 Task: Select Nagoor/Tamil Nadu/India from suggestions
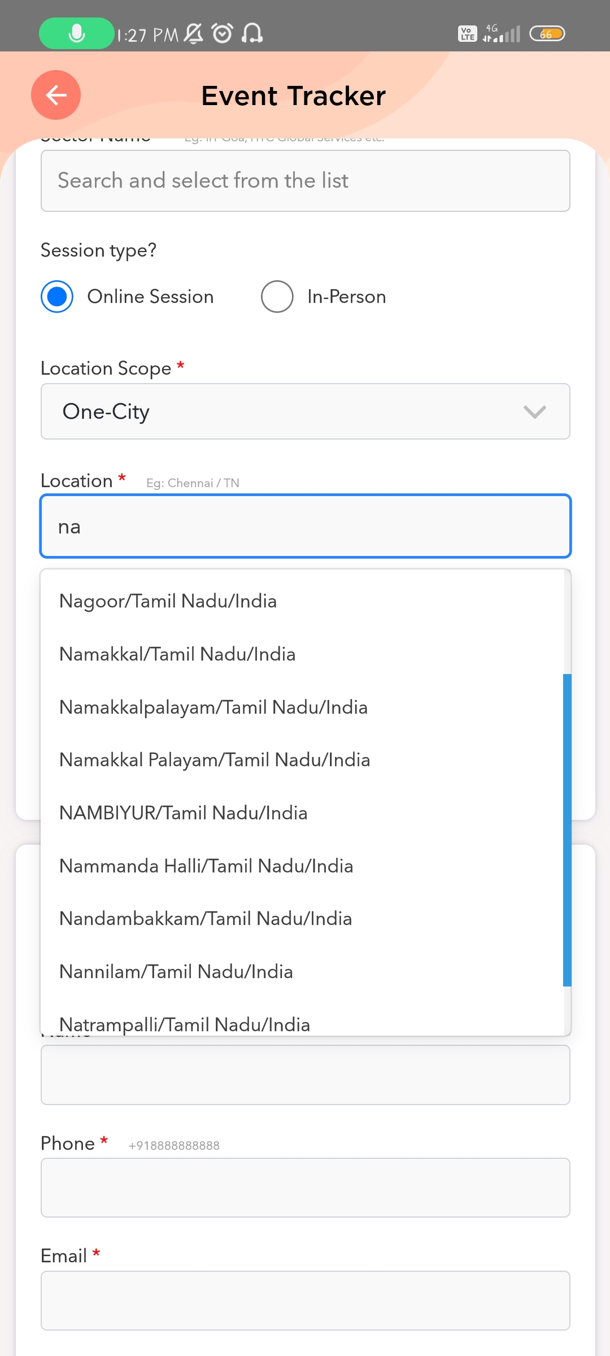pyautogui.click(x=168, y=601)
